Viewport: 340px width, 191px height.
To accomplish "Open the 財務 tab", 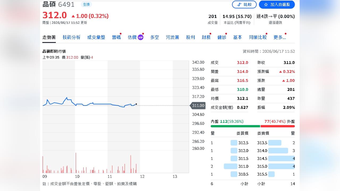I will pyautogui.click(x=206, y=37).
